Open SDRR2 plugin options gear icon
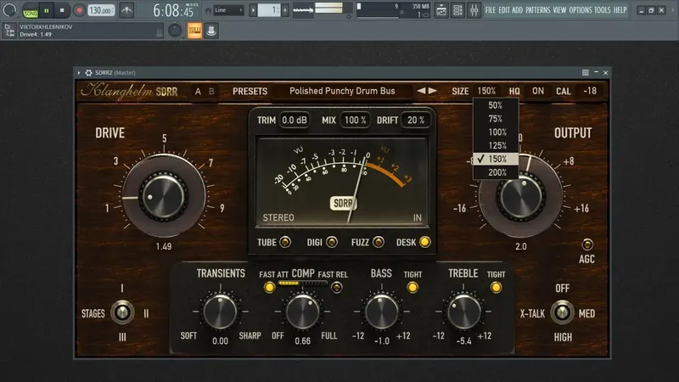Screen dimensions: 679x382 (89, 73)
